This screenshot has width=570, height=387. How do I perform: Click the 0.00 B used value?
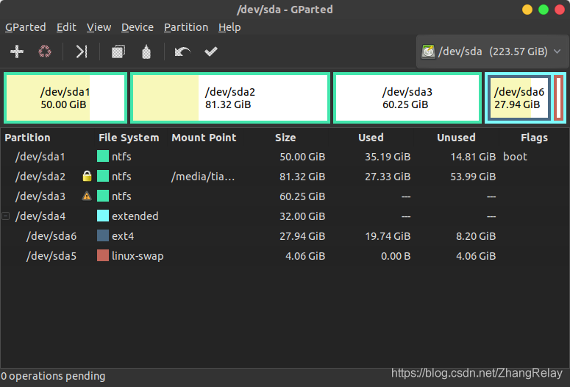pyautogui.click(x=396, y=256)
